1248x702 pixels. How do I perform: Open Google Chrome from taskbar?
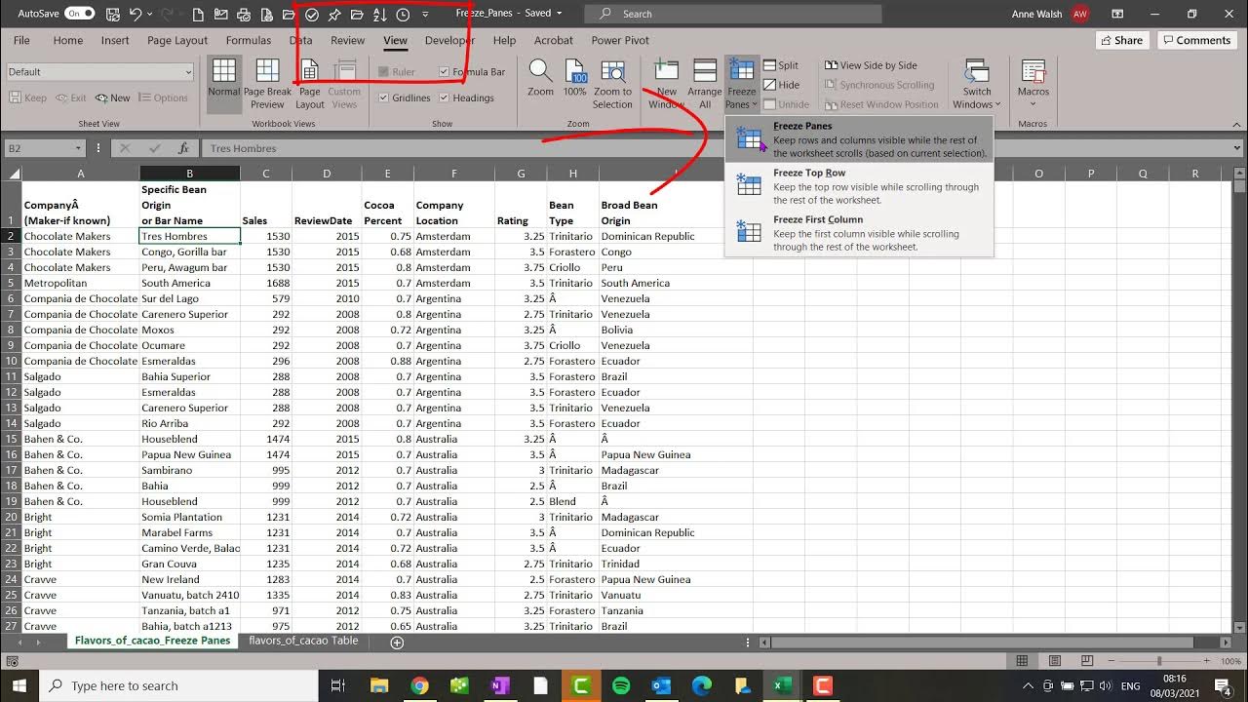coord(419,686)
